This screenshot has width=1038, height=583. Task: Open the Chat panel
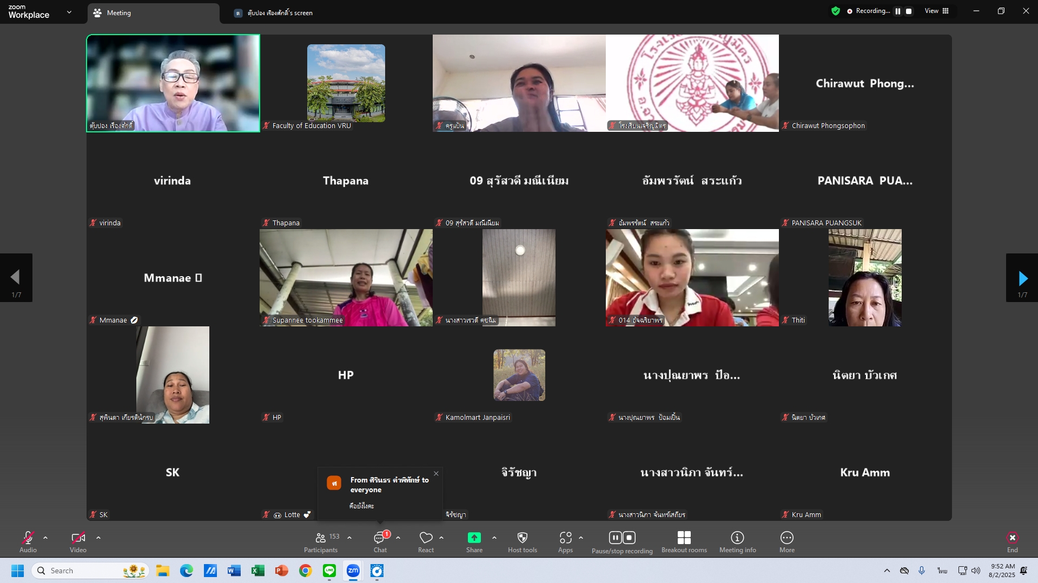tap(380, 542)
